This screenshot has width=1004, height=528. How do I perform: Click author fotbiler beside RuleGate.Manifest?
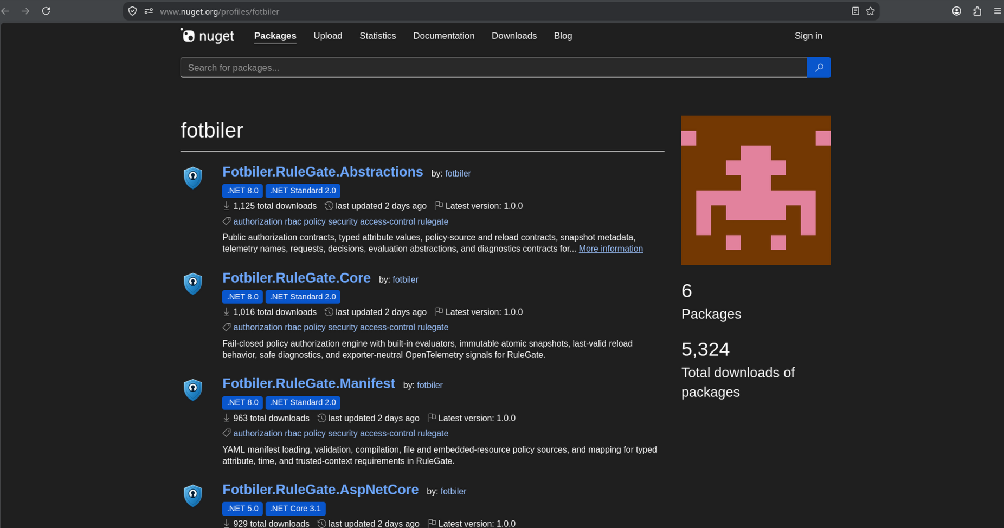coord(430,385)
